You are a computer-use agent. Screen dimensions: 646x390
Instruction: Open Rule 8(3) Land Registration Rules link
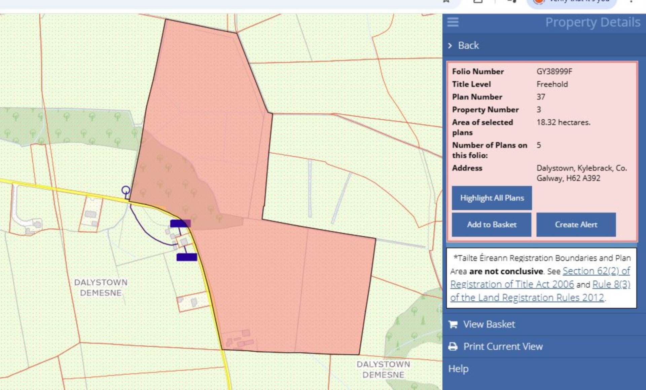(x=540, y=291)
